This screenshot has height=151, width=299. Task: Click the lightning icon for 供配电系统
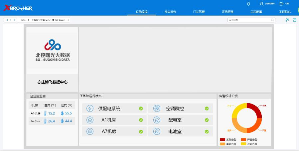pyautogui.click(x=90, y=109)
